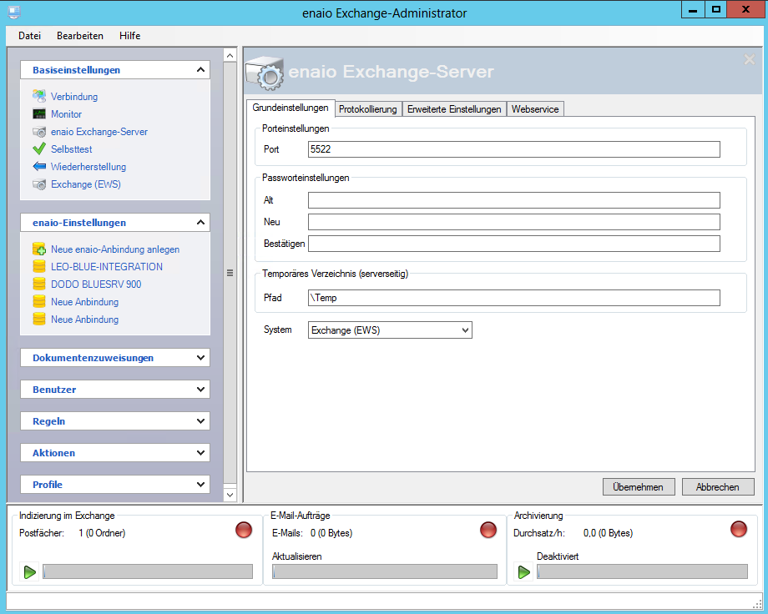Select the Exchange (EWS) sidebar icon
The width and height of the screenshot is (768, 614).
point(39,184)
